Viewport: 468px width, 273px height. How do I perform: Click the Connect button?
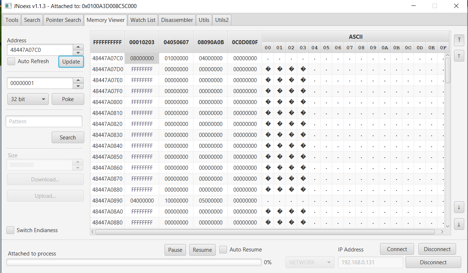(397, 249)
